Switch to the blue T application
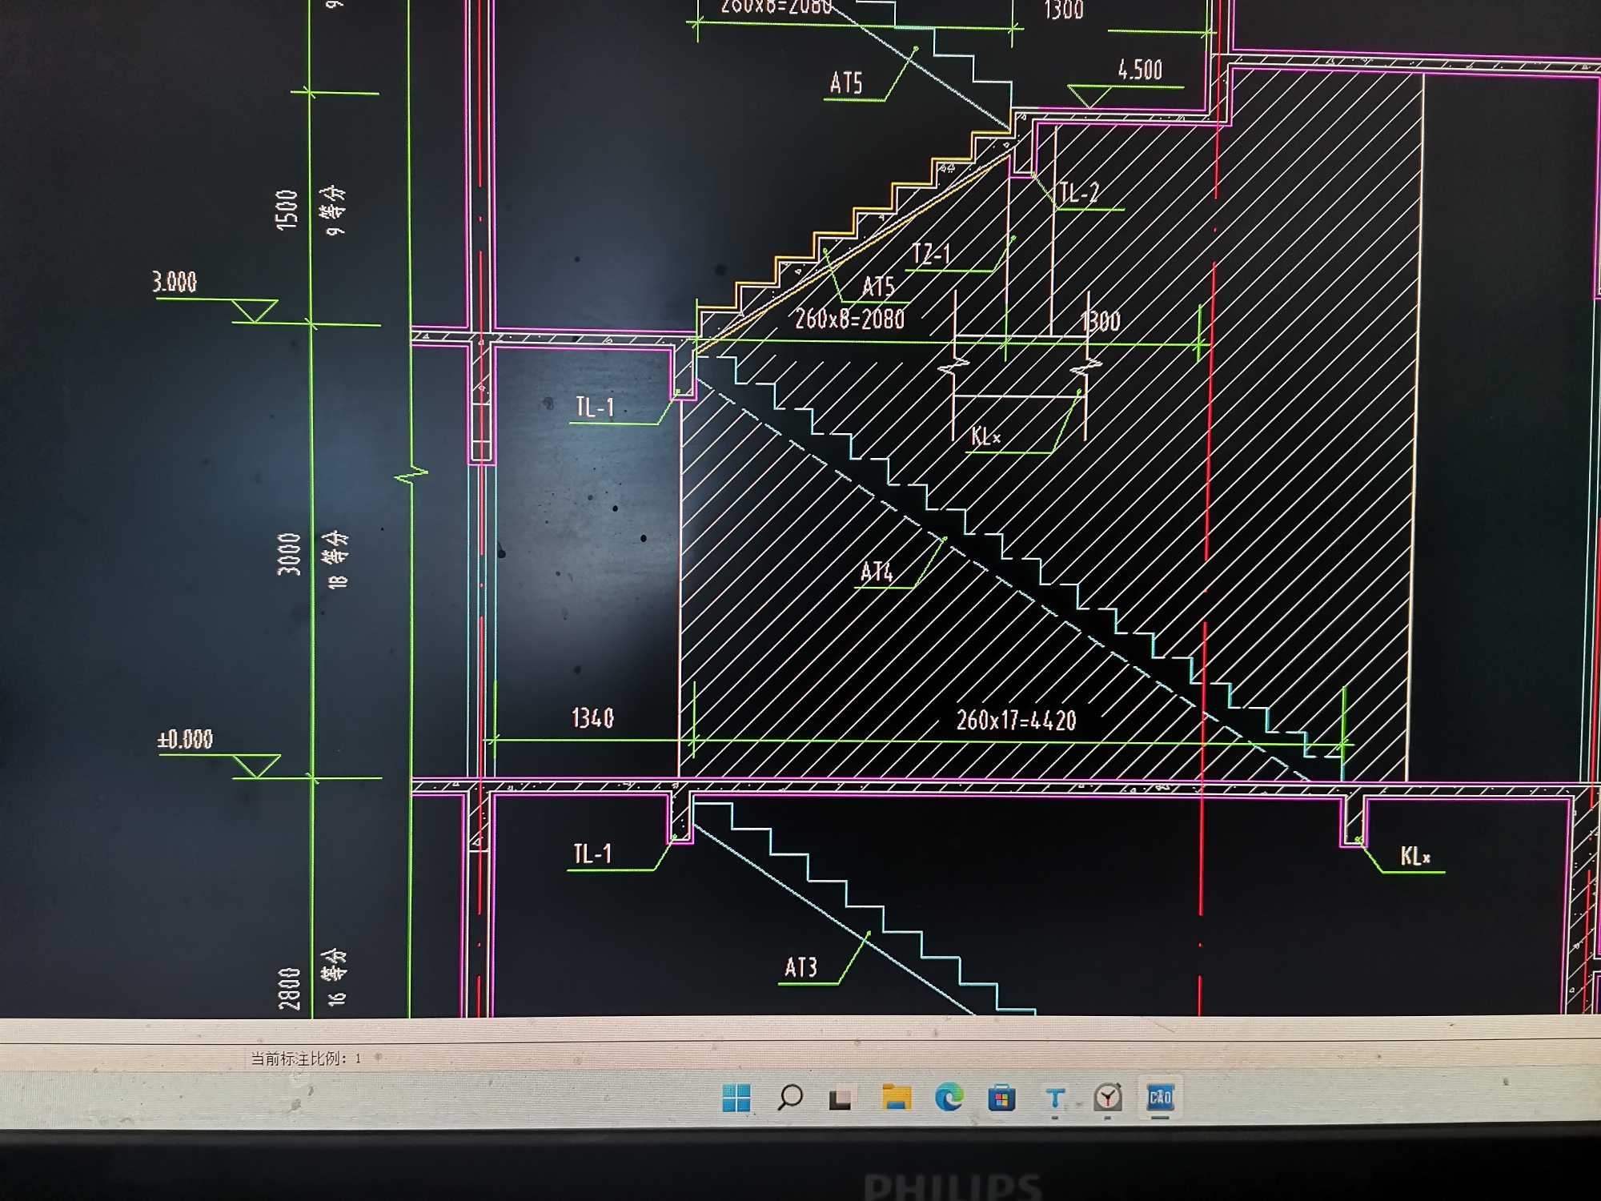Screen dimensions: 1601x1201 pyautogui.click(x=1055, y=1098)
